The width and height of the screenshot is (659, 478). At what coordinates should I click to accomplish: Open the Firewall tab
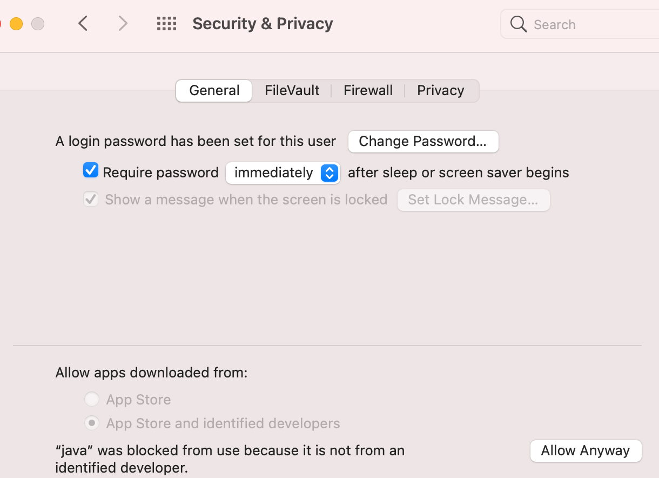click(368, 90)
